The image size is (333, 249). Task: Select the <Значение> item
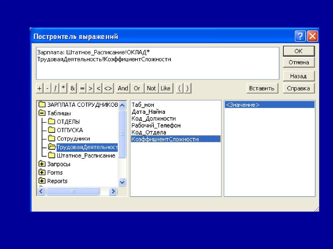pyautogui.click(x=242, y=105)
